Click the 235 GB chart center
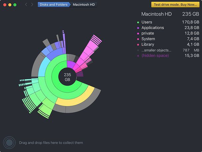This screenshot has height=152, width=202. click(x=67, y=77)
